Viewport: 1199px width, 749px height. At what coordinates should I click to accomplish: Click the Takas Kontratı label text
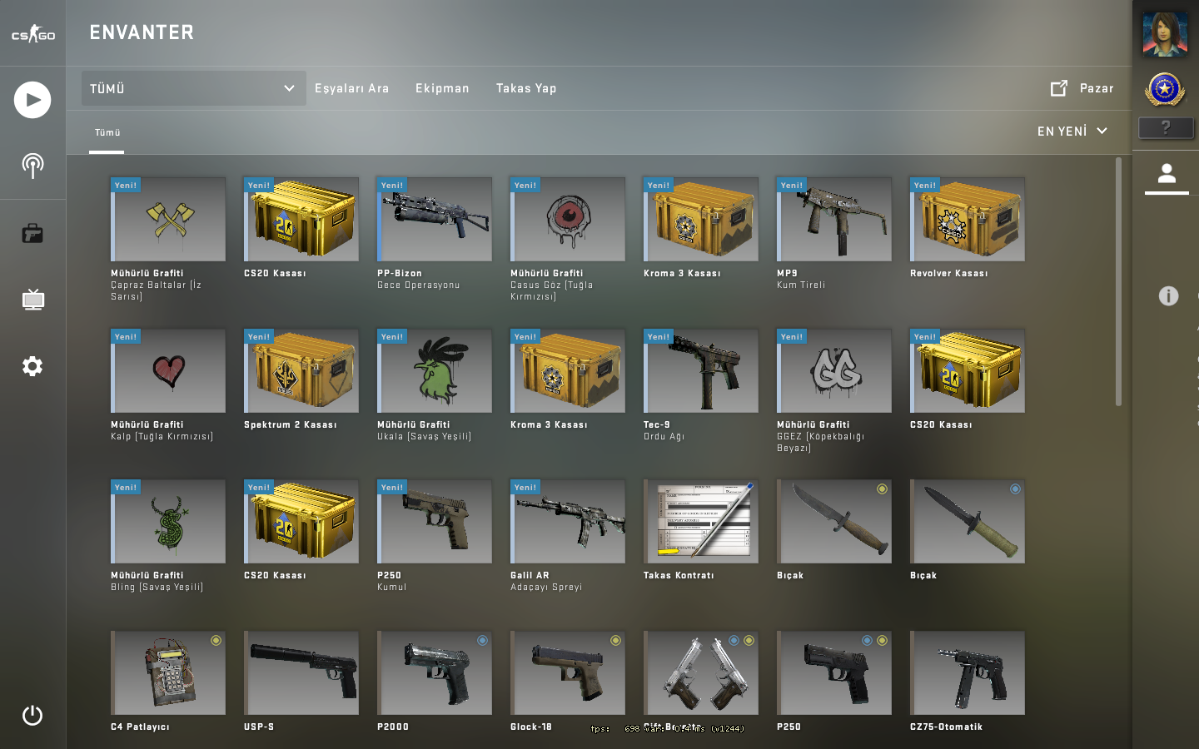[679, 575]
